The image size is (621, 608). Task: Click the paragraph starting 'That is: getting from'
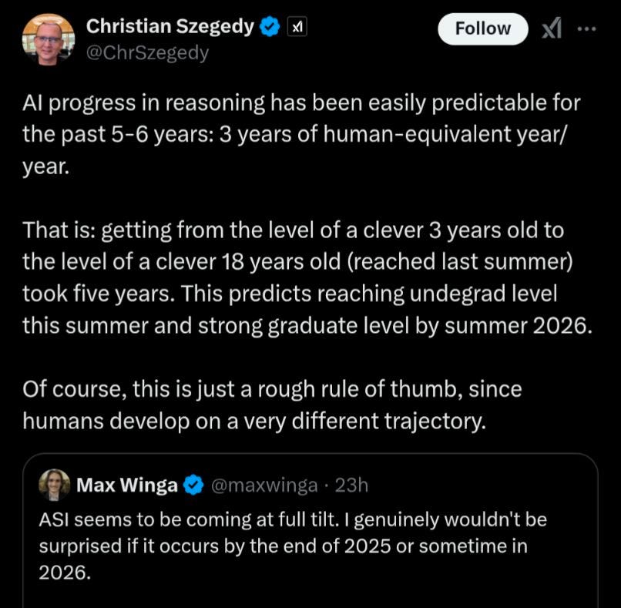coord(307,277)
